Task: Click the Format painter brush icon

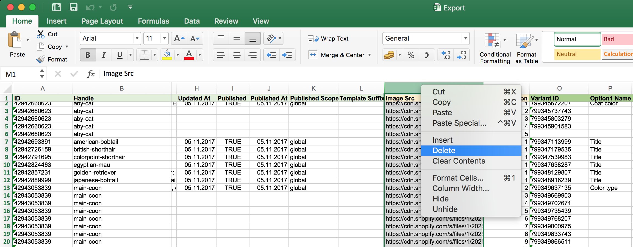Action: (x=41, y=59)
